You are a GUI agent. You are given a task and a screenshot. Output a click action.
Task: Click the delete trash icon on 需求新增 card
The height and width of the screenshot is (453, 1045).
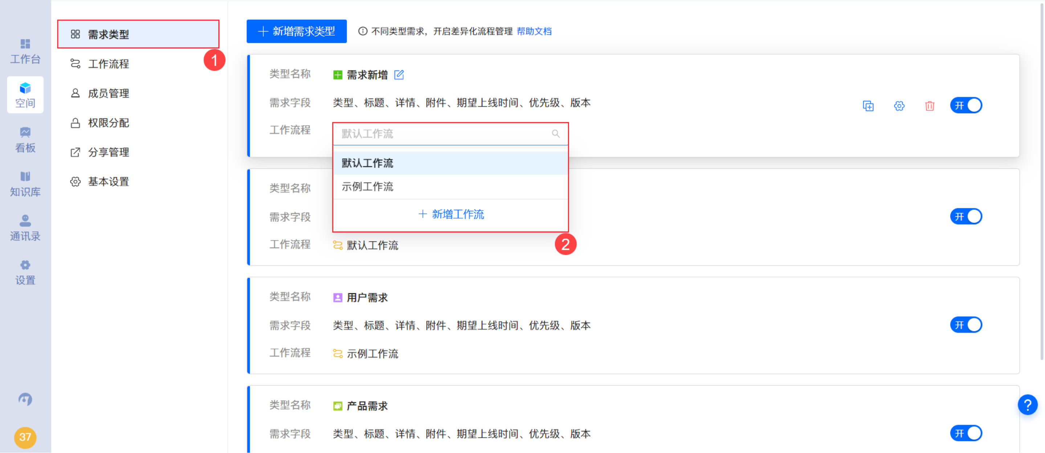coord(930,106)
